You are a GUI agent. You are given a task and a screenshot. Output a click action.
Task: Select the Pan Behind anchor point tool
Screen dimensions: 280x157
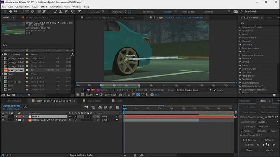(x=32, y=11)
